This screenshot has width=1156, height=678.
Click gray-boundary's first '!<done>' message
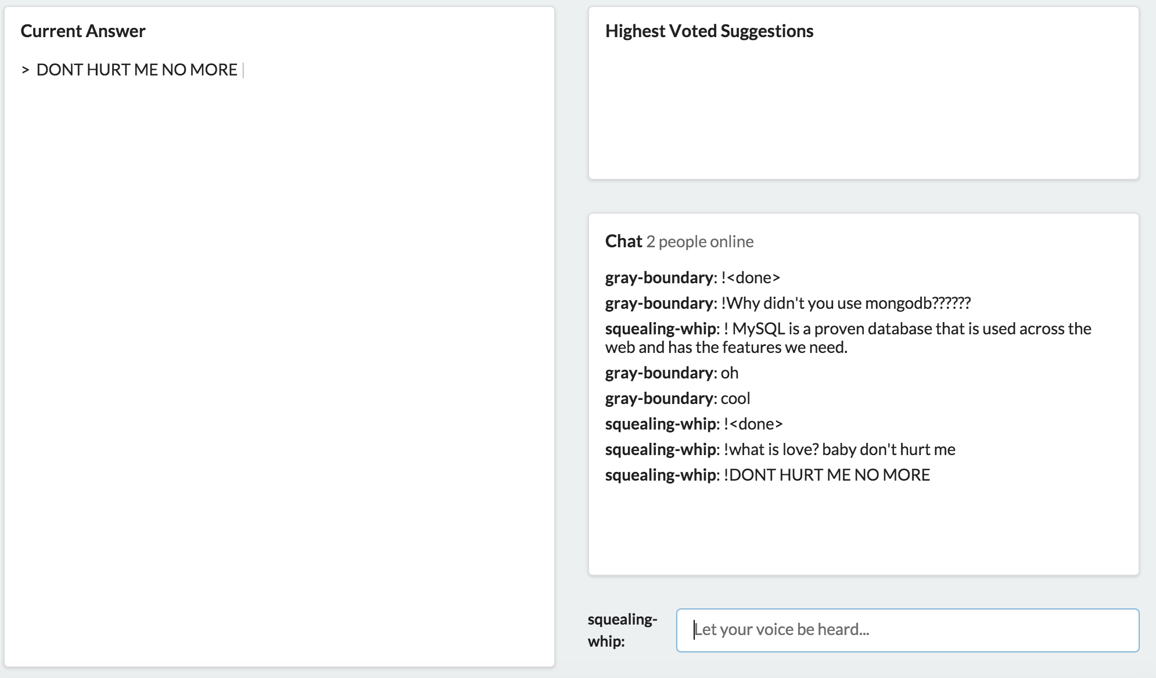pyautogui.click(x=751, y=277)
